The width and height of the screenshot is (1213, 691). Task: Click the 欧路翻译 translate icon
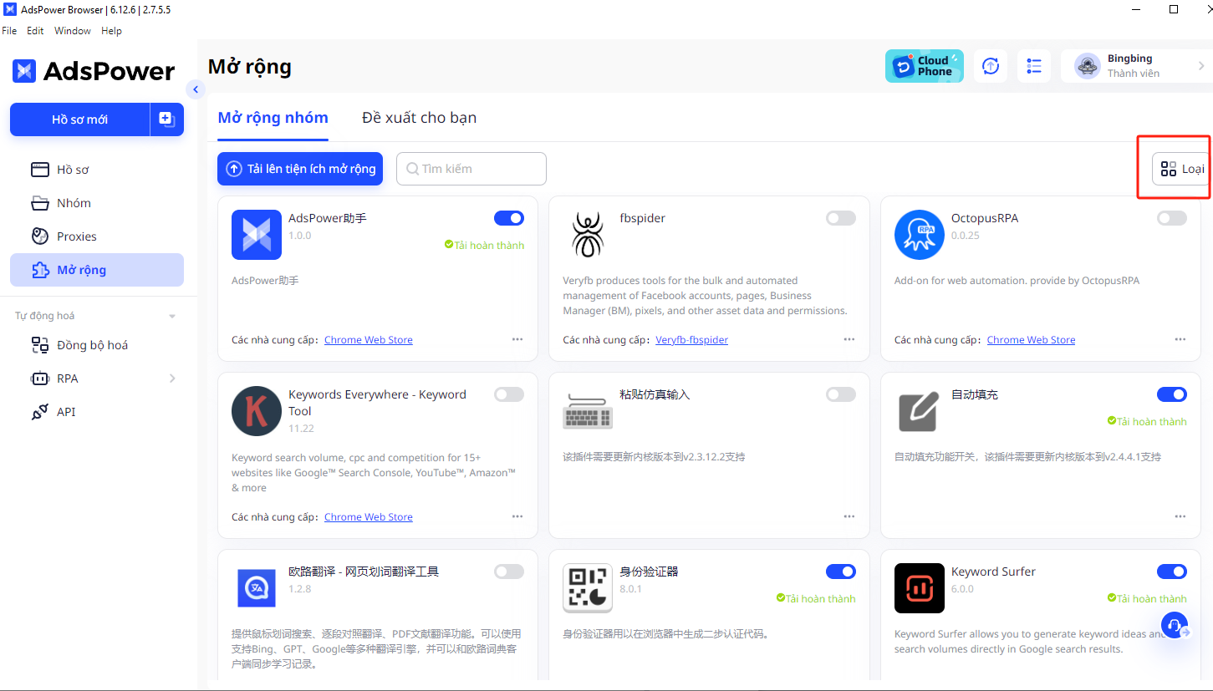[x=257, y=588]
